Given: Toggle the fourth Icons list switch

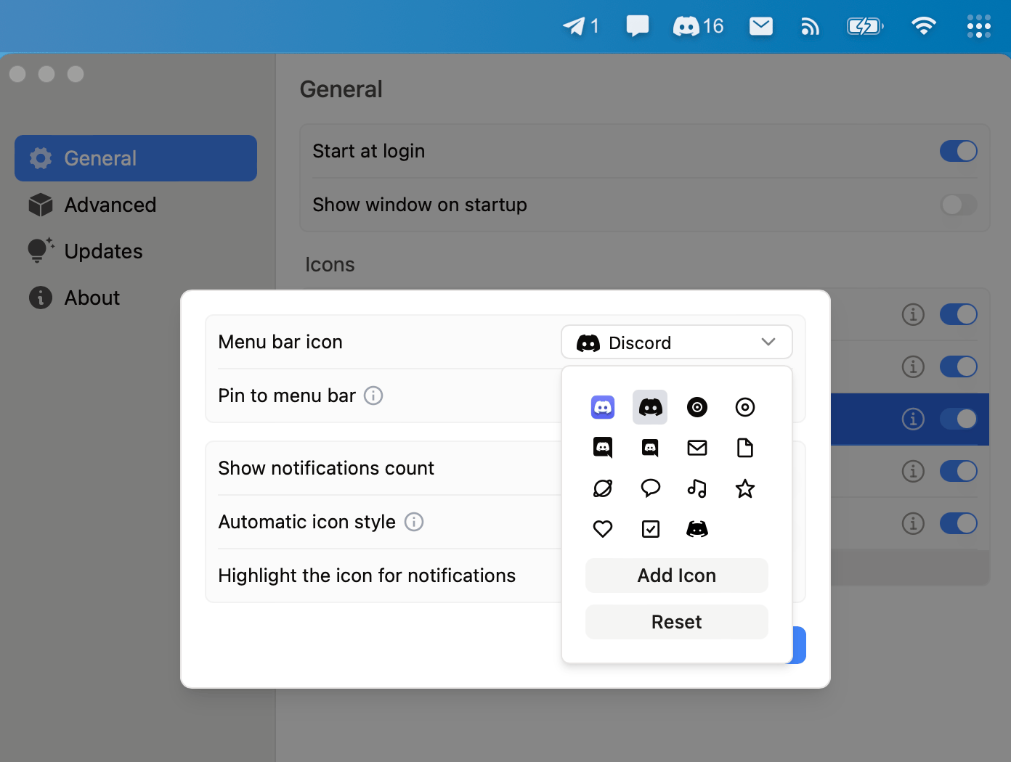Looking at the screenshot, I should (959, 471).
